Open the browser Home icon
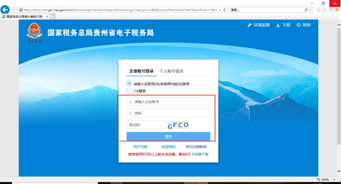 tap(319, 10)
